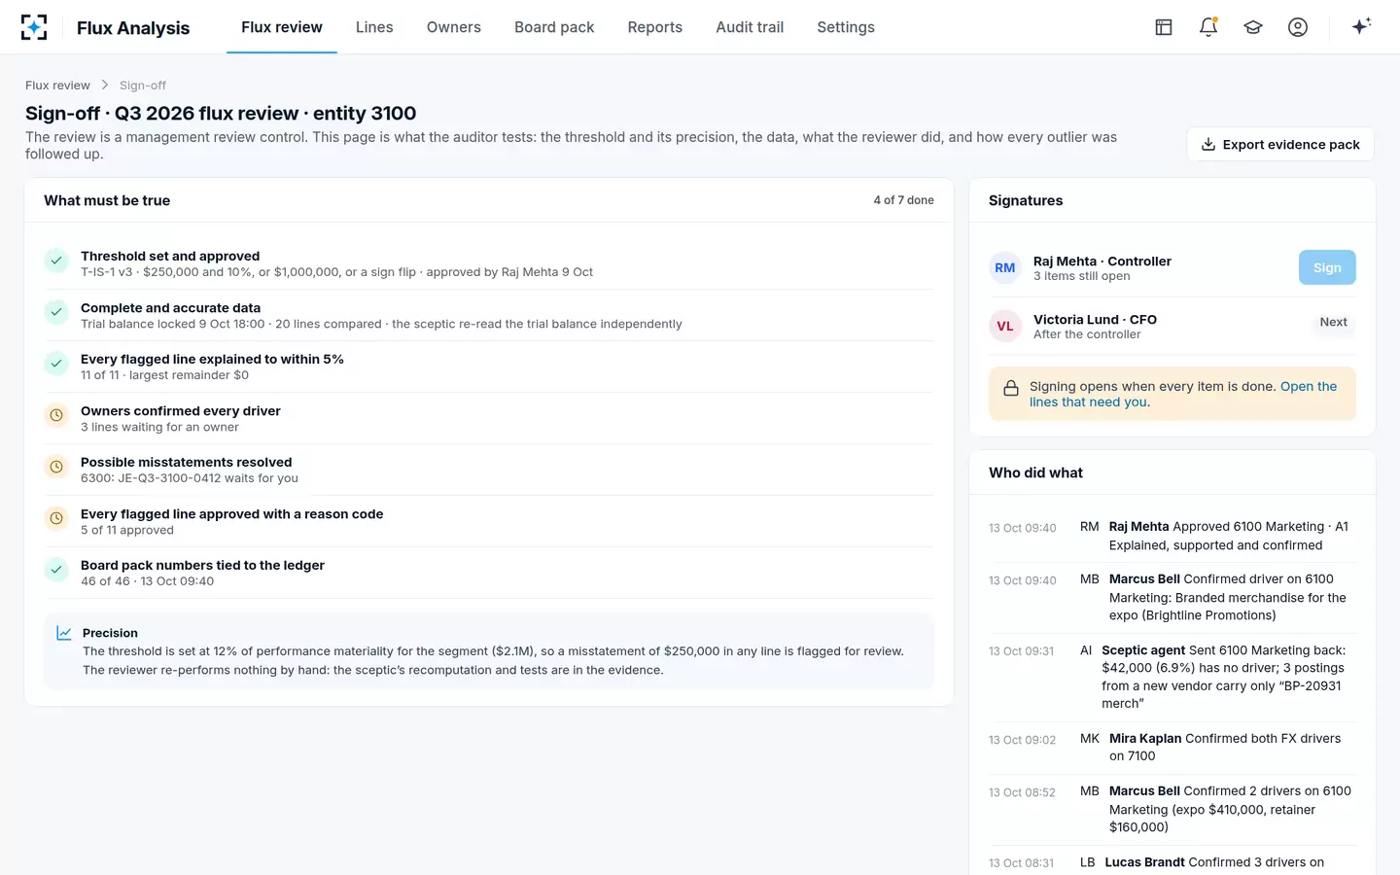Click breadcrumb chevron separator
The image size is (1400, 875).
(x=105, y=86)
